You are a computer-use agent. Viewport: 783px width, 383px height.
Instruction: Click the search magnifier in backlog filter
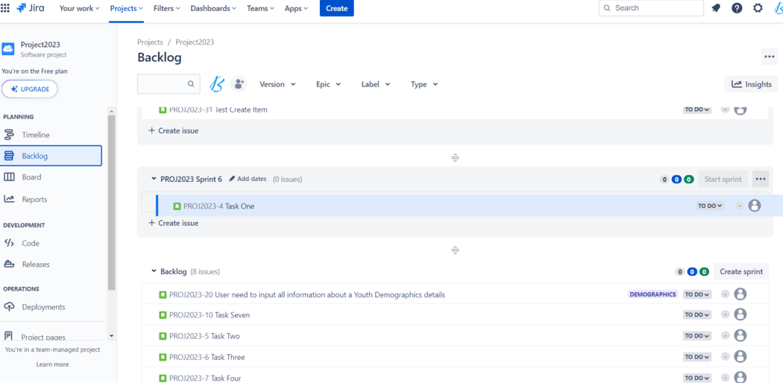(191, 84)
